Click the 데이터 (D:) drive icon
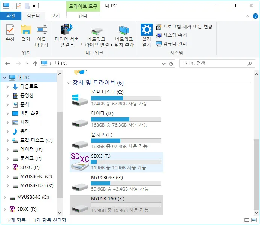The image size is (260, 225). [80, 123]
